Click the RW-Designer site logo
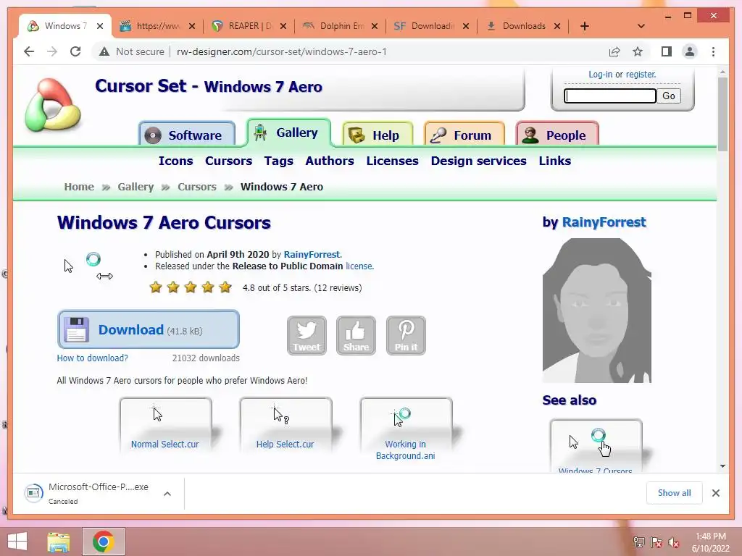Image resolution: width=742 pixels, height=556 pixels. click(x=52, y=105)
